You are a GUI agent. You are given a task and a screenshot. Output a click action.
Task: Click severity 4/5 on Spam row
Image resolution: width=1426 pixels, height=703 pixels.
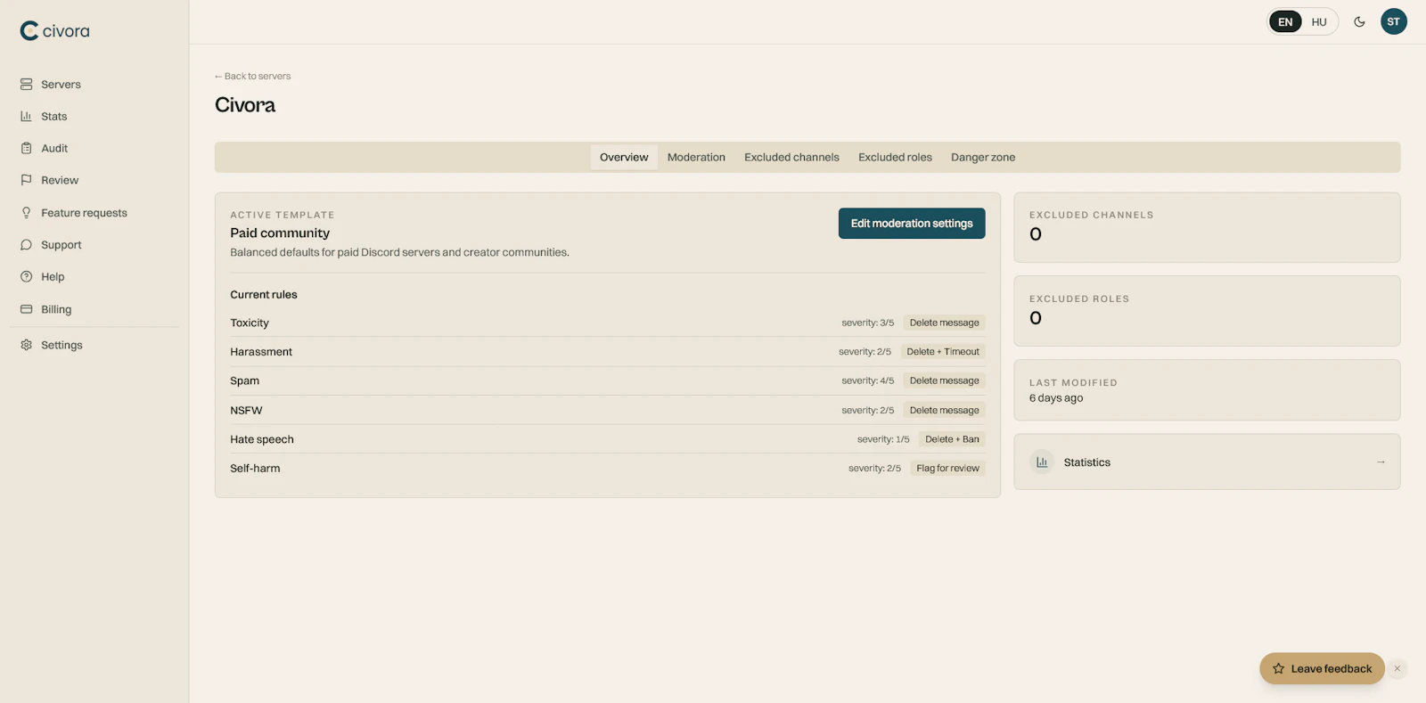click(x=868, y=380)
